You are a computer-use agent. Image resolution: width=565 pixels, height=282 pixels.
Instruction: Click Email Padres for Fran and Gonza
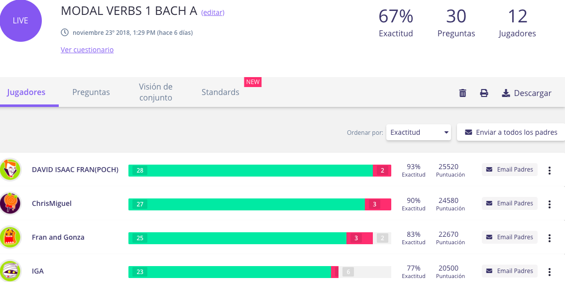(x=510, y=237)
